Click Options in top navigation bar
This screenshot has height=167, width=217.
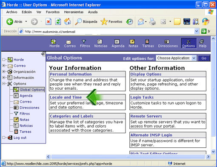coord(189,44)
